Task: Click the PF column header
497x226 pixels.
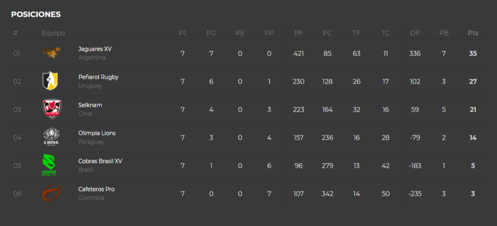Action: point(299,33)
